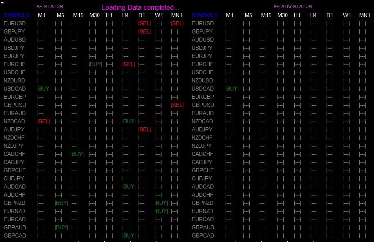Click CADCHF M15 BUY signal
The image size is (374, 242).
click(x=77, y=154)
